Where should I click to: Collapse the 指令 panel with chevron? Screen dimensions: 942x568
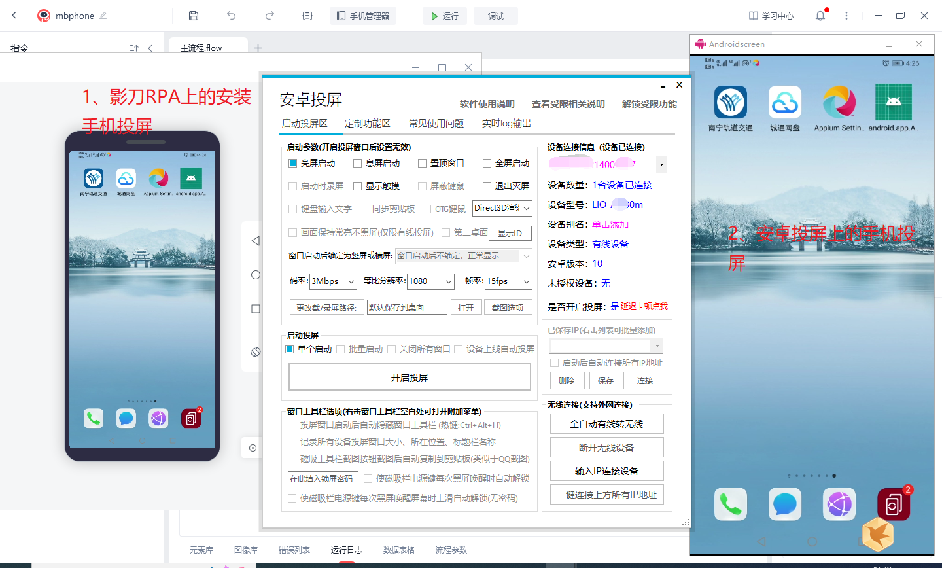coord(150,48)
